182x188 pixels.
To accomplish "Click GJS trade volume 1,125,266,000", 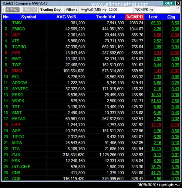I will tap(112, 155).
